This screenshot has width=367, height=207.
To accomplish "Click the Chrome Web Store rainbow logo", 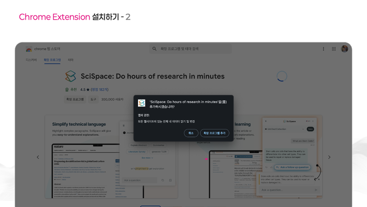I will pyautogui.click(x=29, y=49).
